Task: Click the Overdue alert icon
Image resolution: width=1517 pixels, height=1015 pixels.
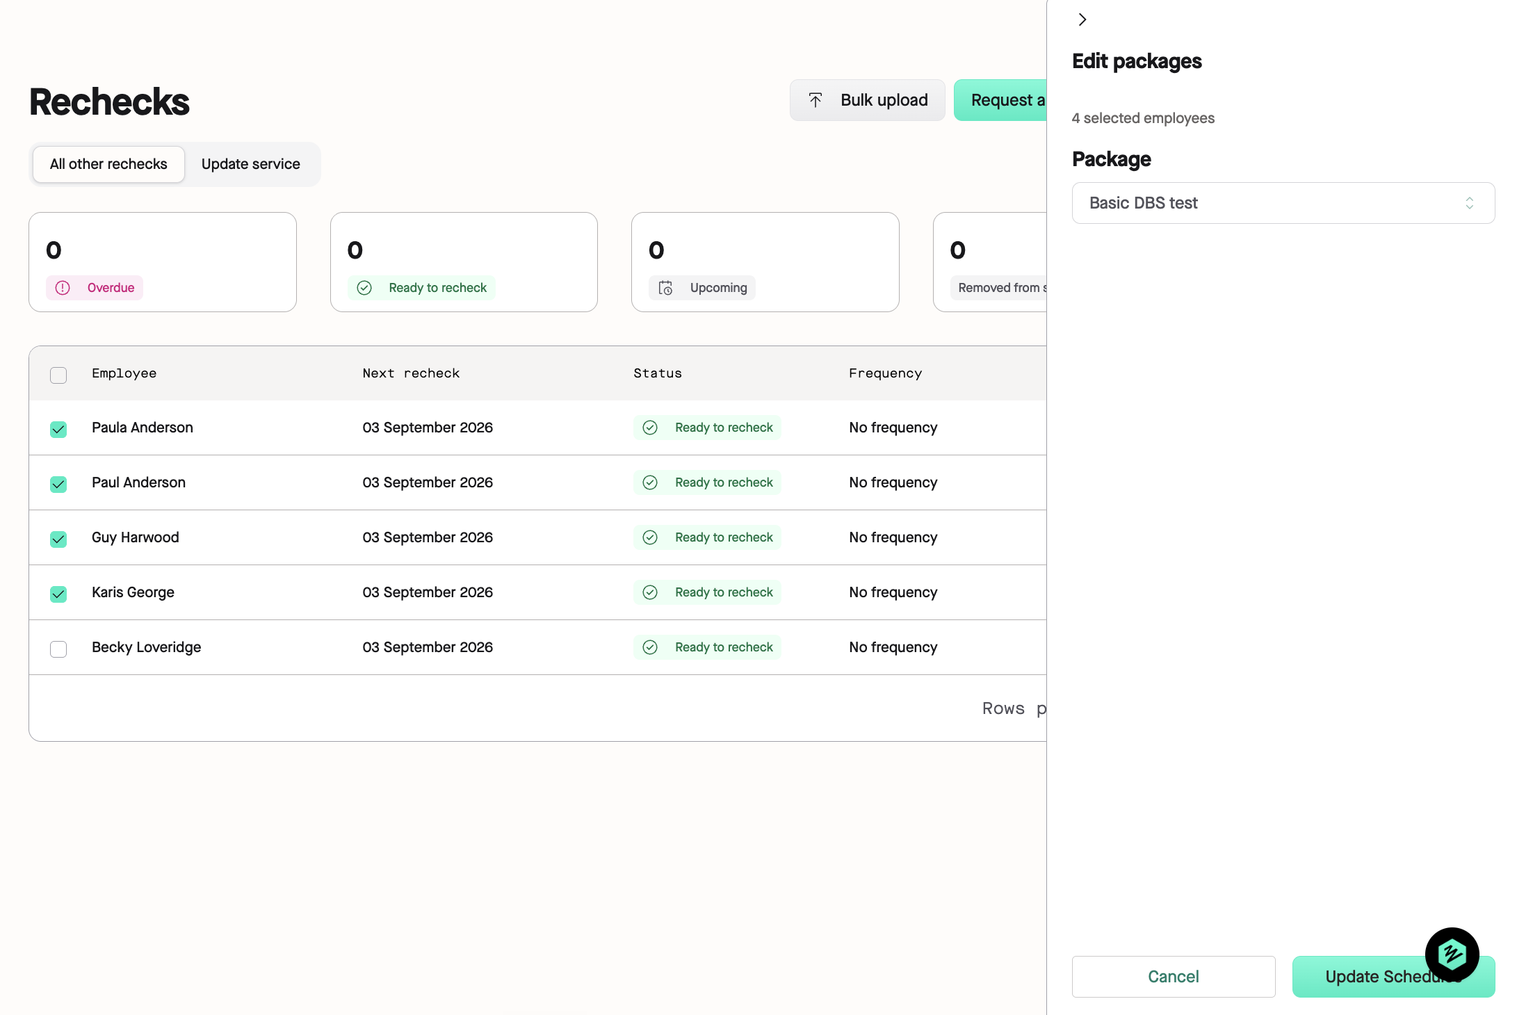Action: (x=63, y=288)
